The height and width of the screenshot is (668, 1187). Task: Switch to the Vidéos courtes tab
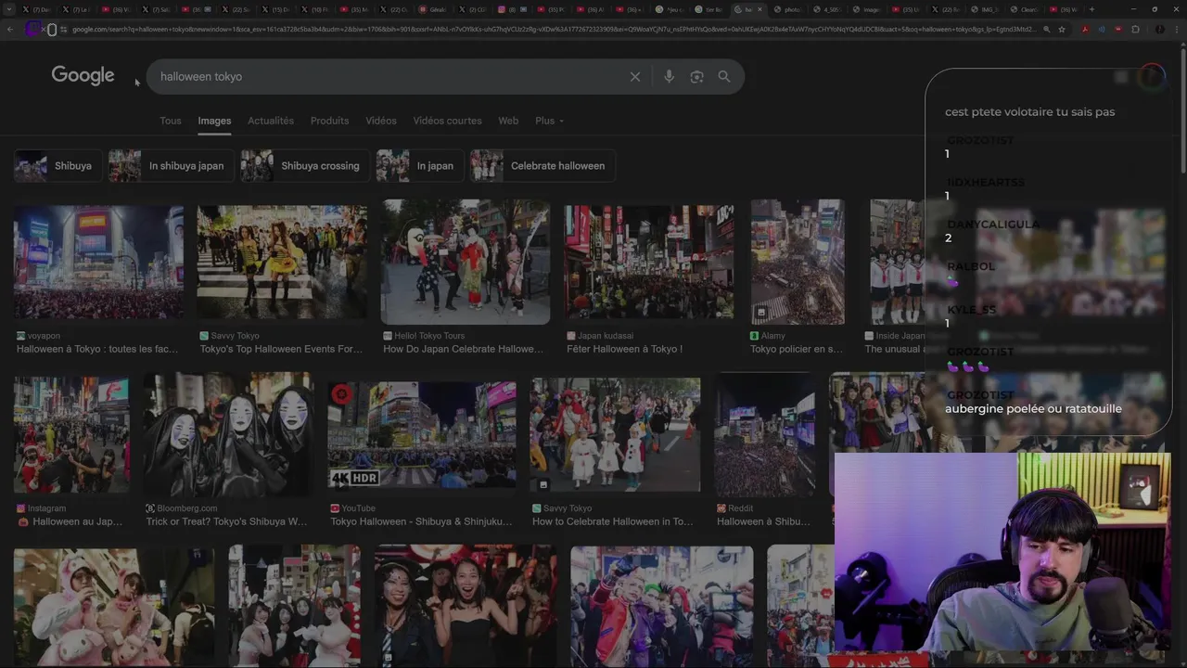[x=447, y=121]
